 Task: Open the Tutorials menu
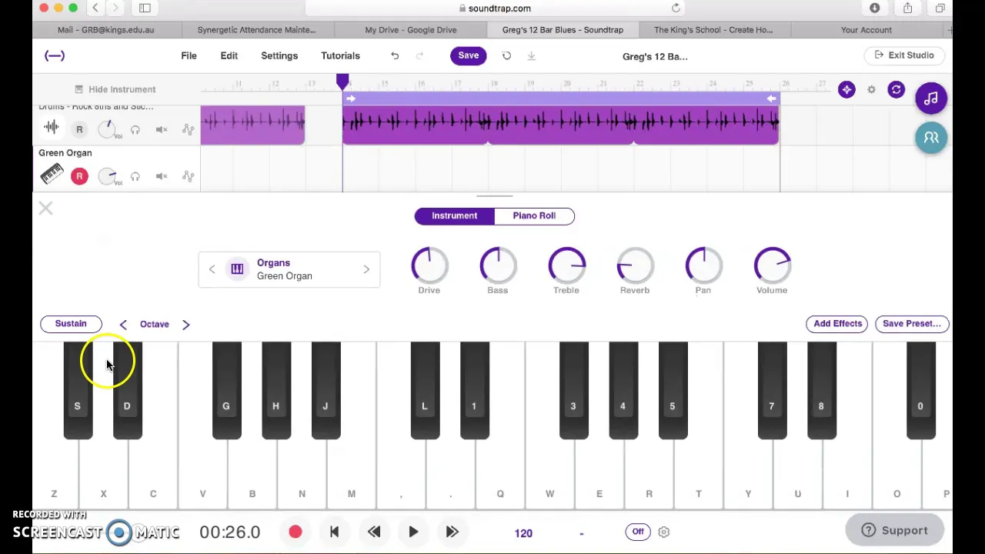(340, 55)
